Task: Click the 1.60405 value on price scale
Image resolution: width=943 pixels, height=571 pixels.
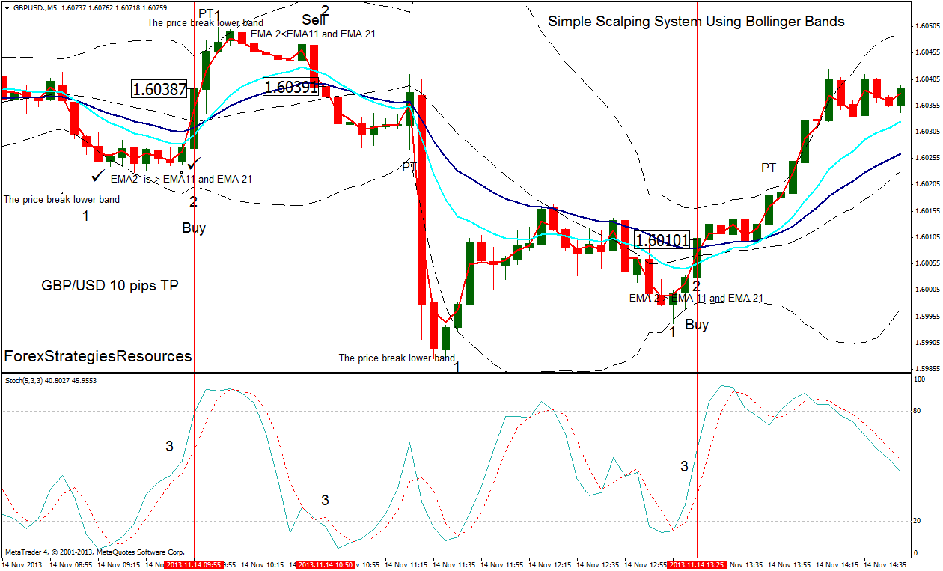Action: (x=927, y=79)
